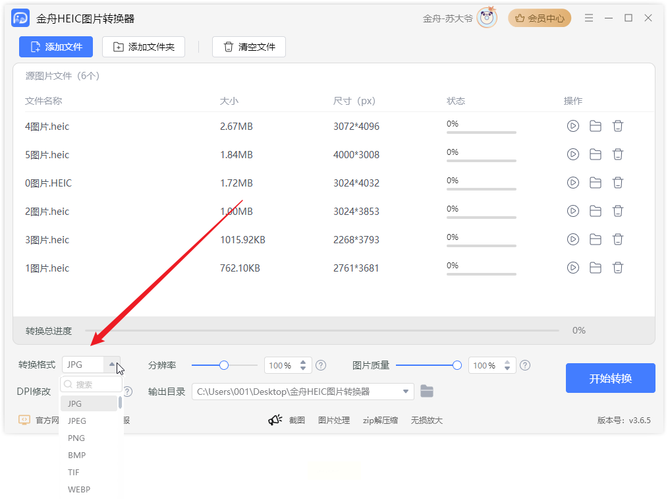Click 添加文件夹 button
668x499 pixels.
[x=144, y=46]
